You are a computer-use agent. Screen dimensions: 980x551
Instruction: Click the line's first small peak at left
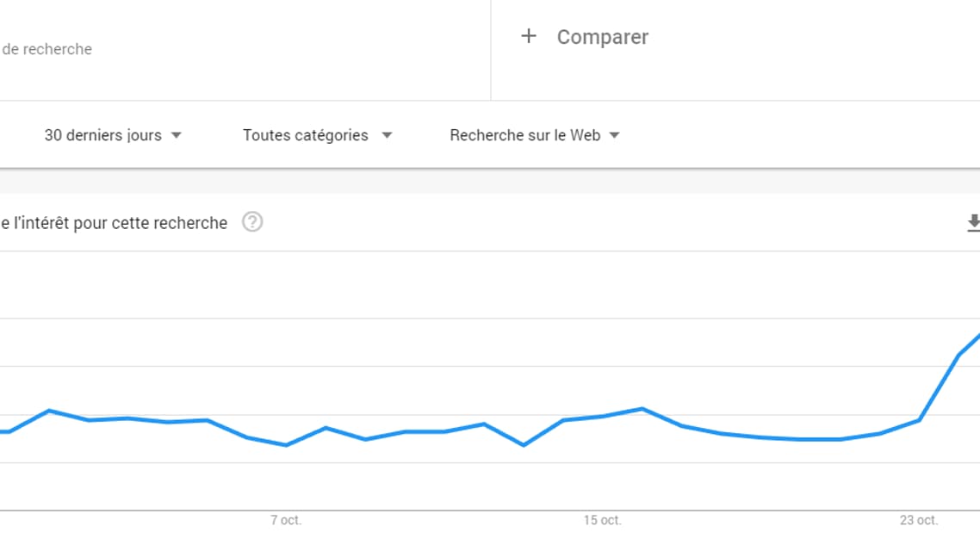[x=49, y=411]
